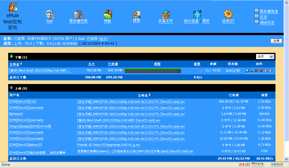Pause the Blind.Shaft download
Image resolution: width=289 pixels, height=168 pixels.
[x=256, y=71]
